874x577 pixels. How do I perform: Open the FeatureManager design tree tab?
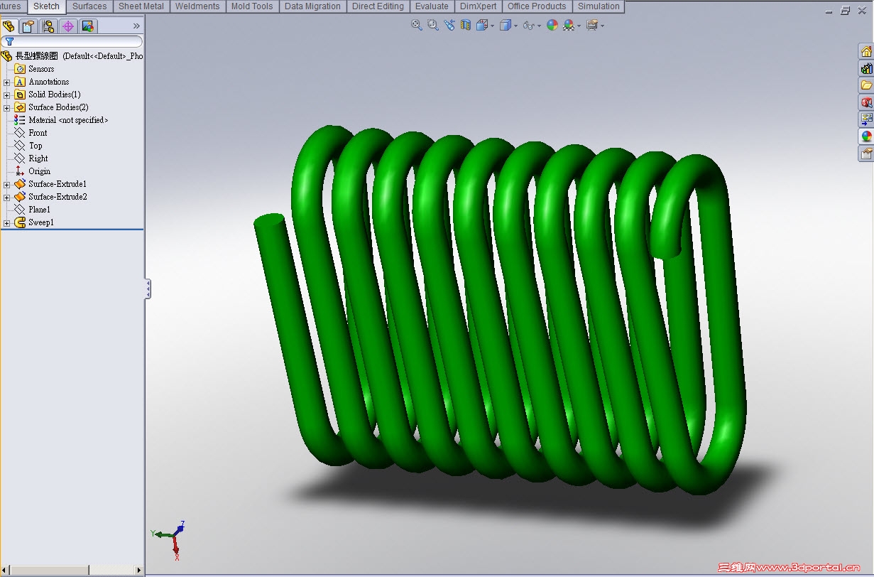pyautogui.click(x=9, y=26)
